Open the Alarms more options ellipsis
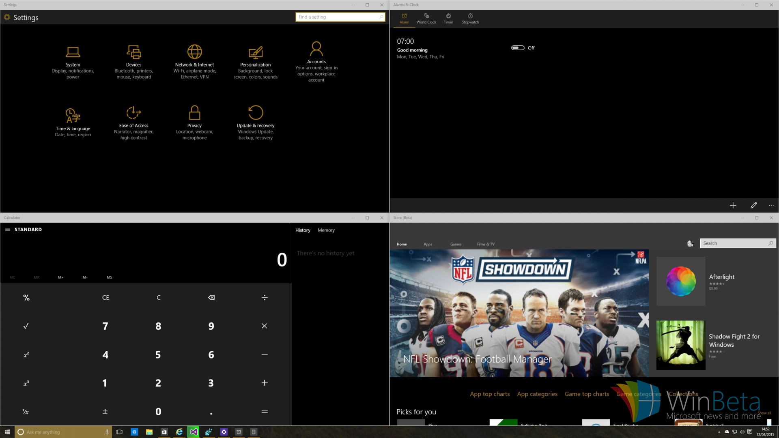This screenshot has height=438, width=779. [771, 206]
